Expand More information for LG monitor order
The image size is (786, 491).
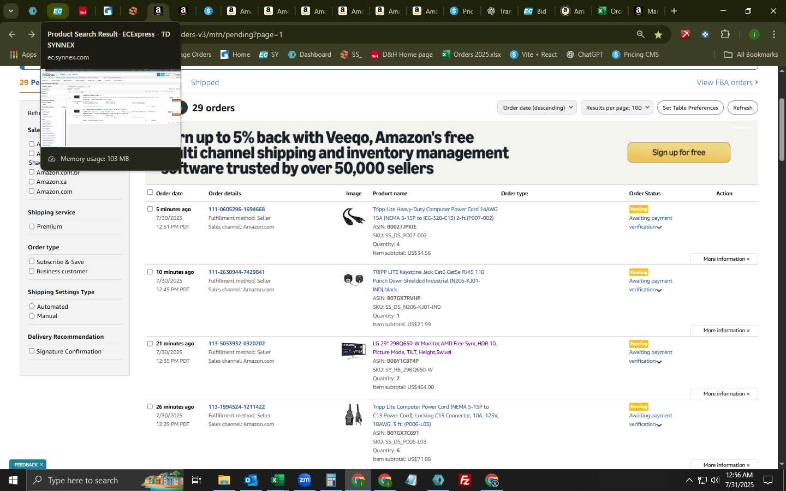click(724, 393)
